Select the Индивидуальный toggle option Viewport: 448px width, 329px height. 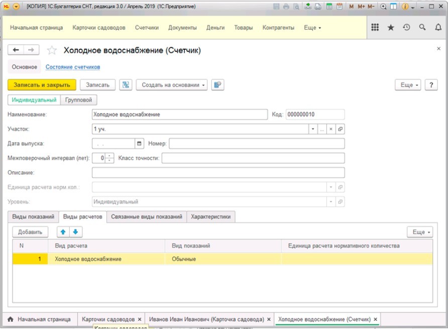click(34, 100)
